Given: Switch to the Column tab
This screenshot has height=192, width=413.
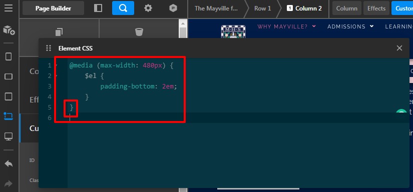Looking at the screenshot, I should [346, 8].
